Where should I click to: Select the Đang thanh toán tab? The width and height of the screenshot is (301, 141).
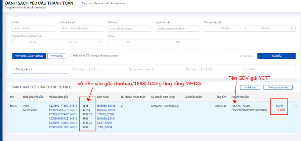pyautogui.click(x=141, y=70)
